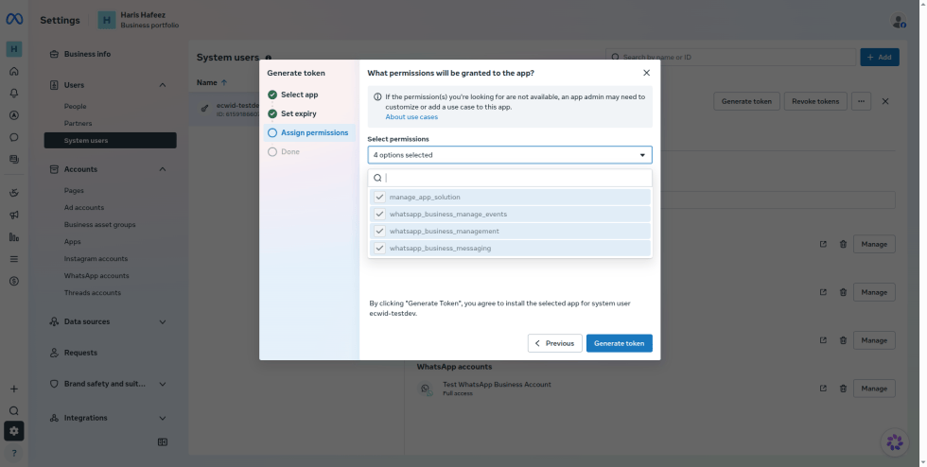Open the help question mark icon
Viewport: 927px width, 467px height.
pyautogui.click(x=14, y=453)
